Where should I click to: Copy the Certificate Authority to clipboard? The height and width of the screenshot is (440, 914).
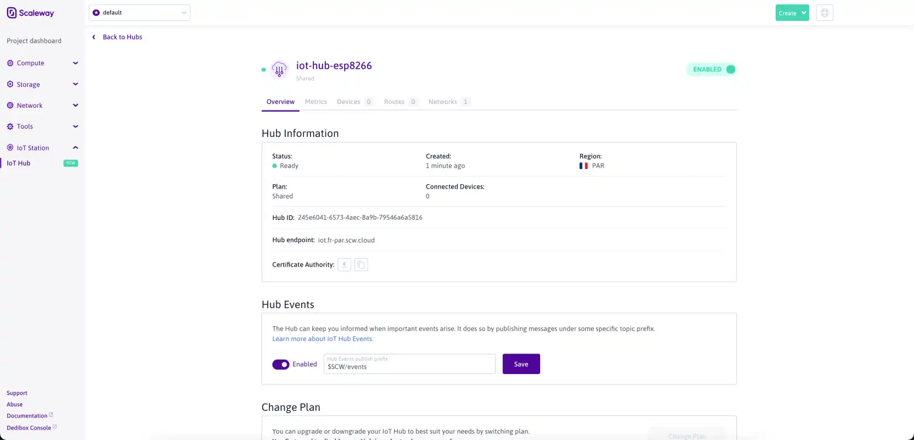361,265
